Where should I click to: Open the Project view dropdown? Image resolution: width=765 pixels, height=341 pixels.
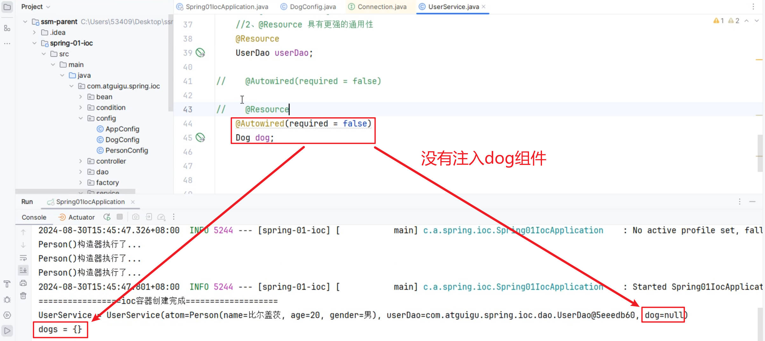(x=36, y=7)
